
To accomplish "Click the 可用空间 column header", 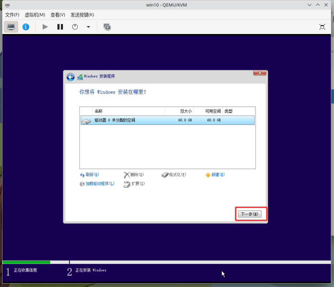I will coord(208,111).
